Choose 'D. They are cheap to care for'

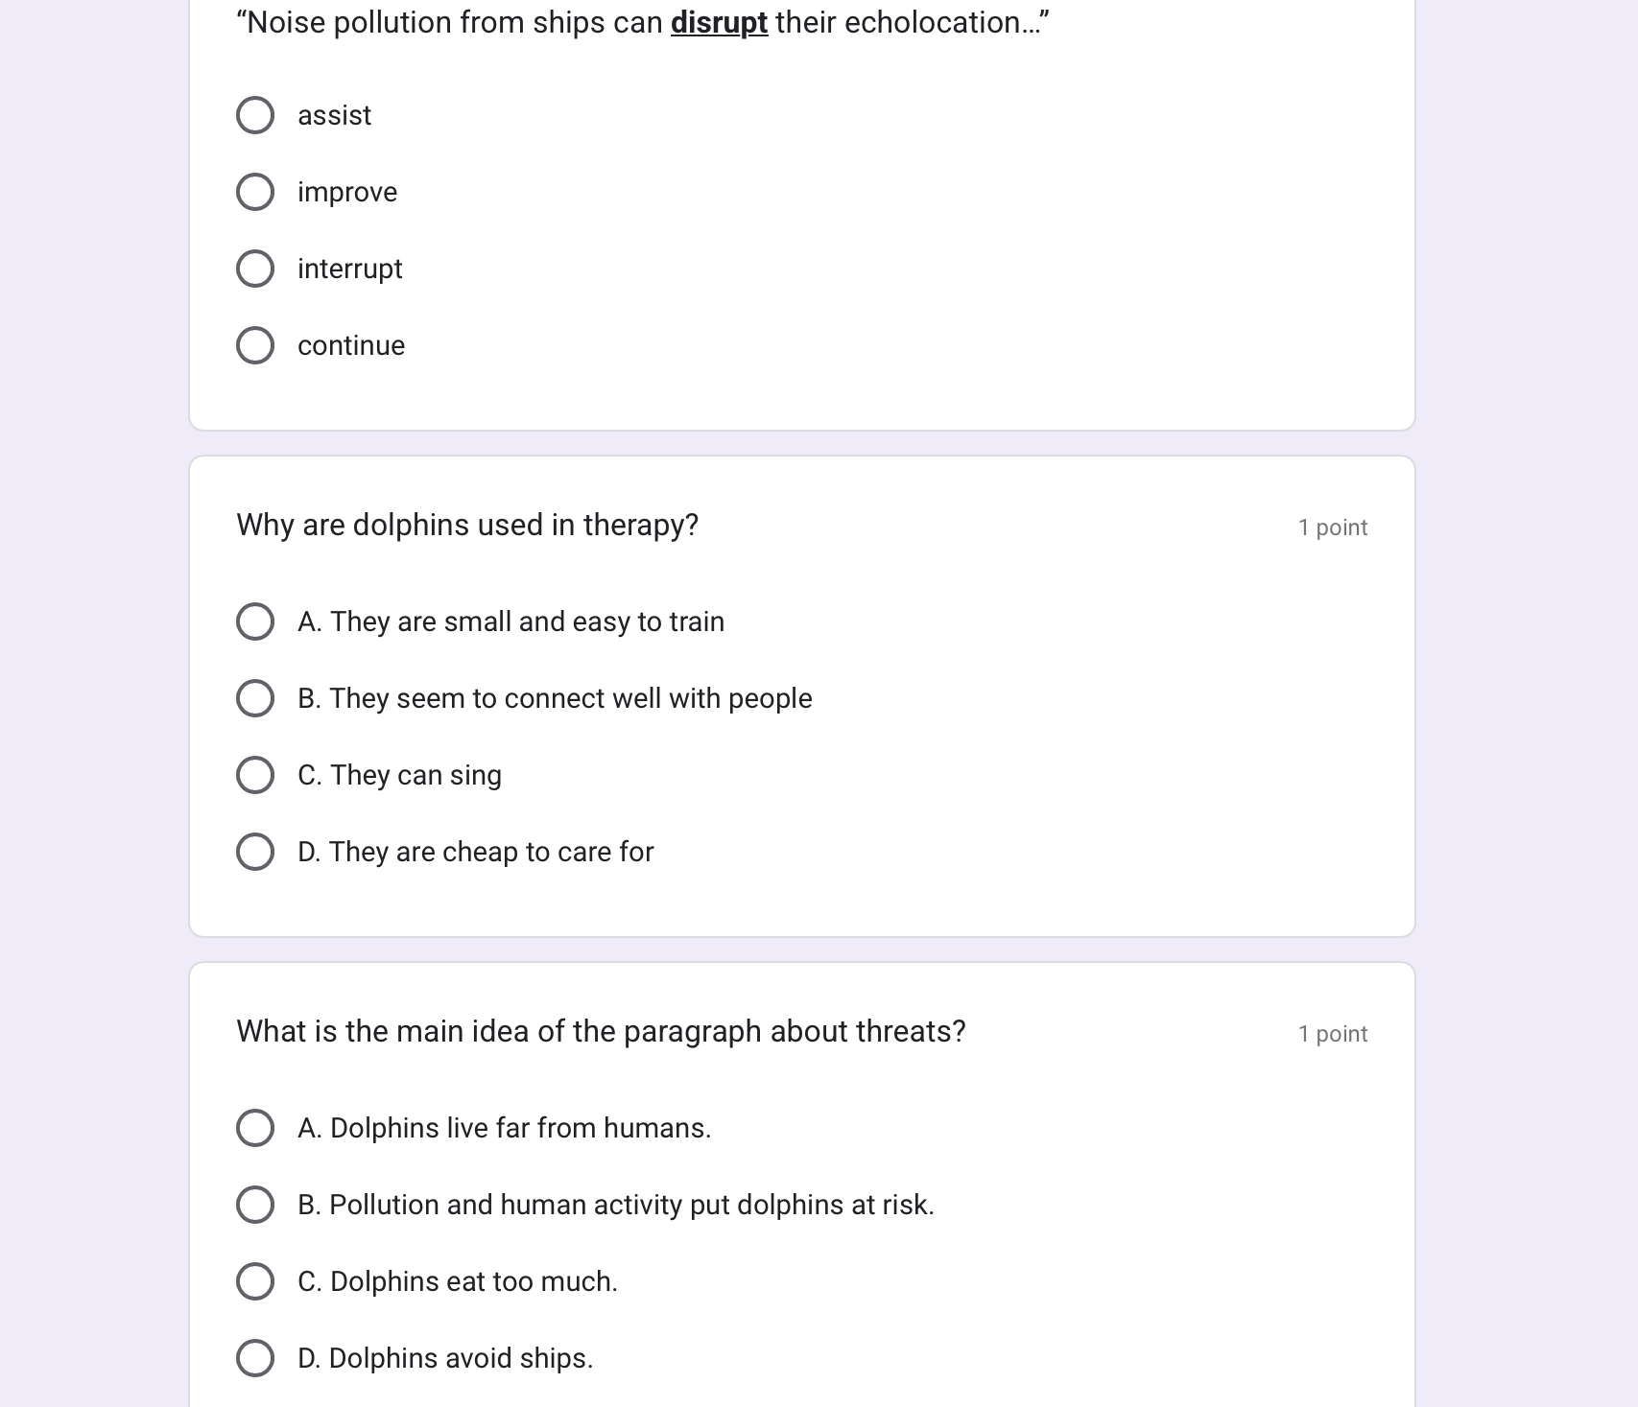point(255,852)
